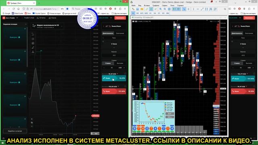Click info icon next to the 95.47 USD payout
The height and width of the screenshot is (145, 258).
125,74
